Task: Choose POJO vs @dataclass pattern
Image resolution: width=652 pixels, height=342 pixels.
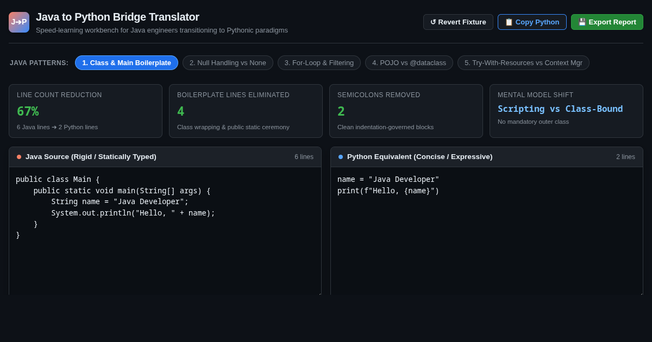Action: [x=409, y=63]
